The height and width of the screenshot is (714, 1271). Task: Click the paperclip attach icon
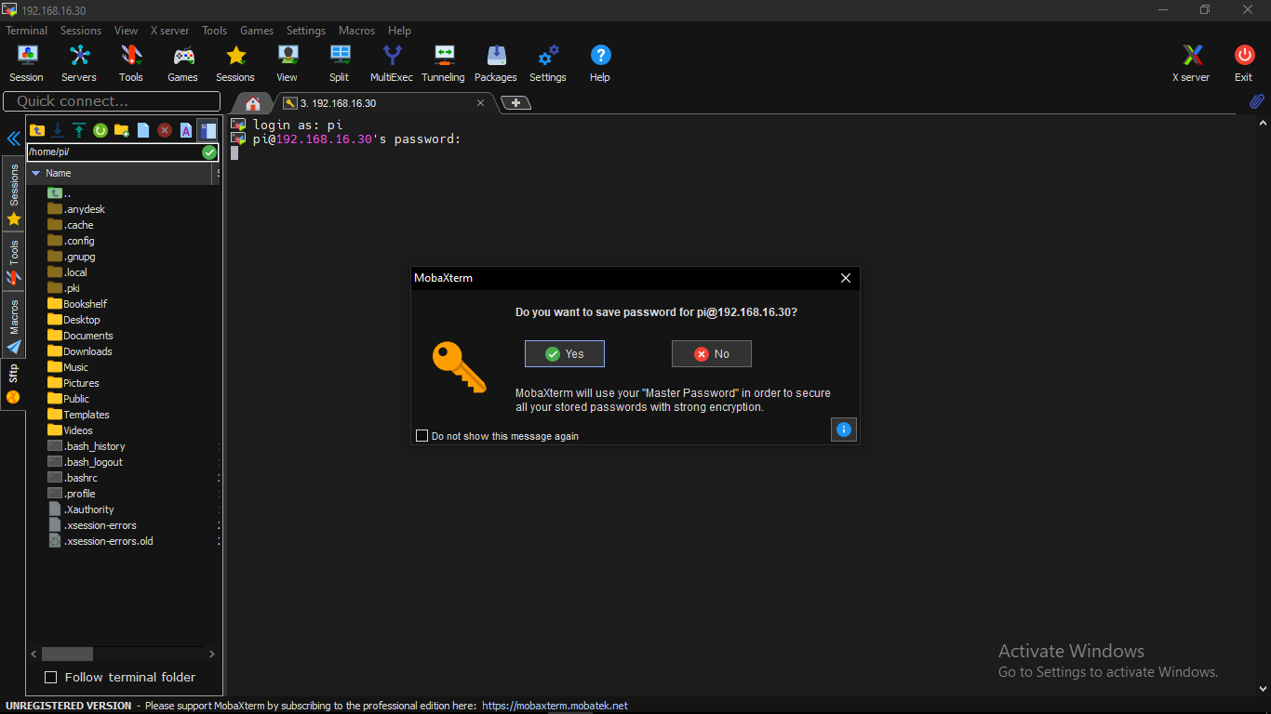pyautogui.click(x=1256, y=101)
